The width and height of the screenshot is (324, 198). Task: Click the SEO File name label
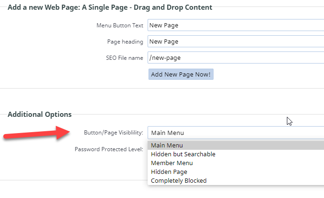[x=124, y=58]
